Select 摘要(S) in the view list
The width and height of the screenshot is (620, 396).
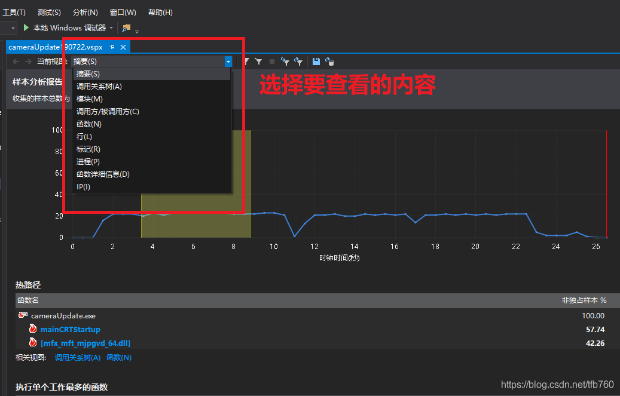[x=151, y=74]
